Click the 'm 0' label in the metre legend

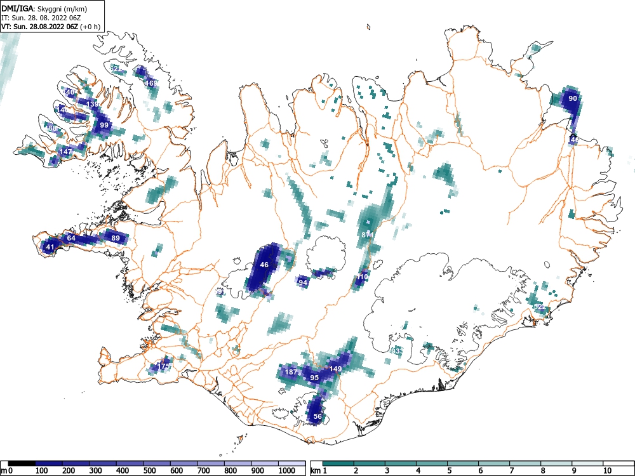(x=6, y=471)
